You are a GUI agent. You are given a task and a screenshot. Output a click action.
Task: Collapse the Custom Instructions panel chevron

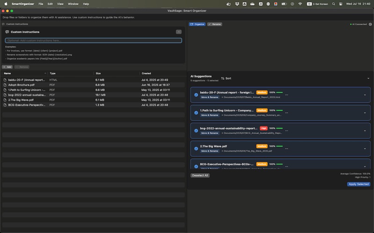(179, 32)
